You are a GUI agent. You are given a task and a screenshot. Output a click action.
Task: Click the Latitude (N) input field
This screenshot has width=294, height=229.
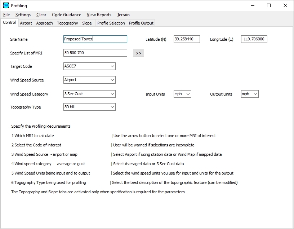pyautogui.click(x=187, y=39)
